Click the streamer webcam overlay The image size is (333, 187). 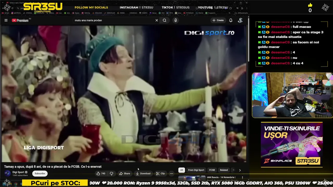point(292,95)
